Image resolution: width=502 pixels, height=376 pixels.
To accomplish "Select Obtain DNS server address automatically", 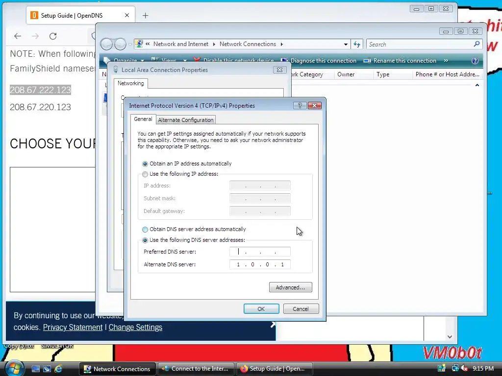I will [145, 229].
